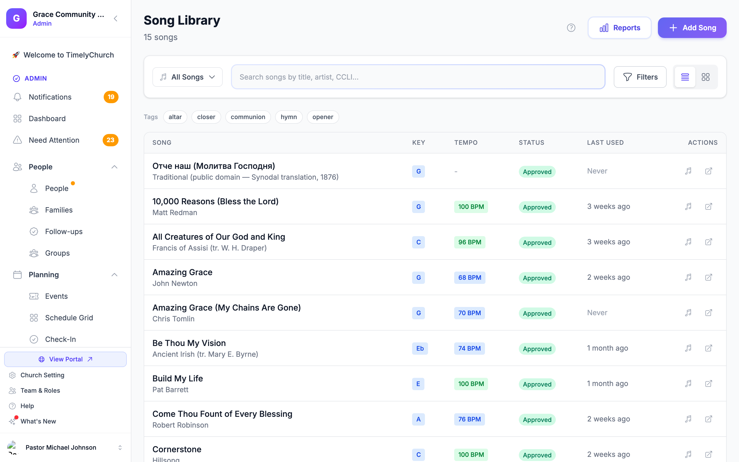Click the Add Song button
Image resolution: width=739 pixels, height=462 pixels.
[x=692, y=28]
